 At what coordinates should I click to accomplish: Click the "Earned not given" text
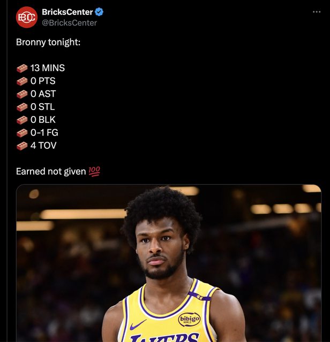click(x=51, y=172)
